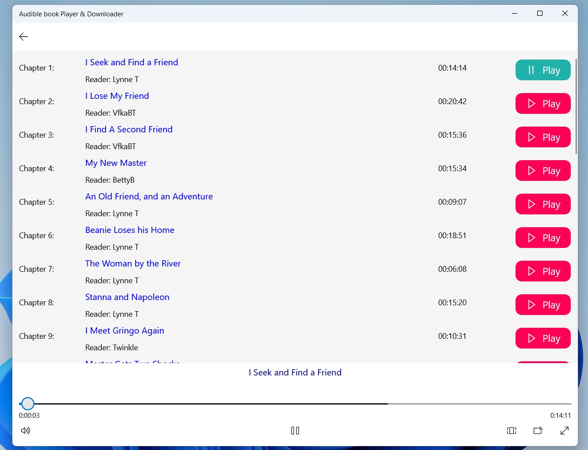Play Chapter 9 'I Meet Gringo Again'
Image resolution: width=588 pixels, height=450 pixels.
(543, 338)
